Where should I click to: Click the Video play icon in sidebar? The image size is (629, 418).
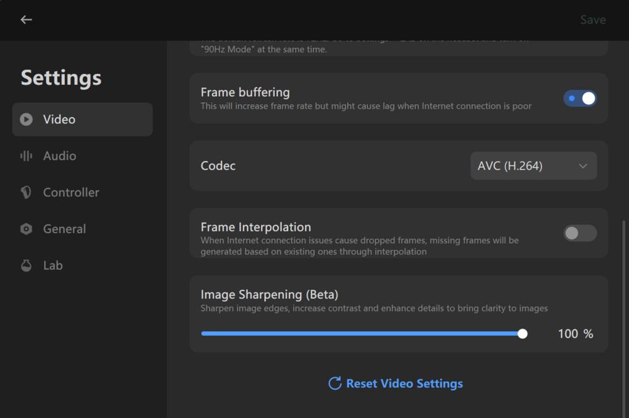pyautogui.click(x=26, y=119)
